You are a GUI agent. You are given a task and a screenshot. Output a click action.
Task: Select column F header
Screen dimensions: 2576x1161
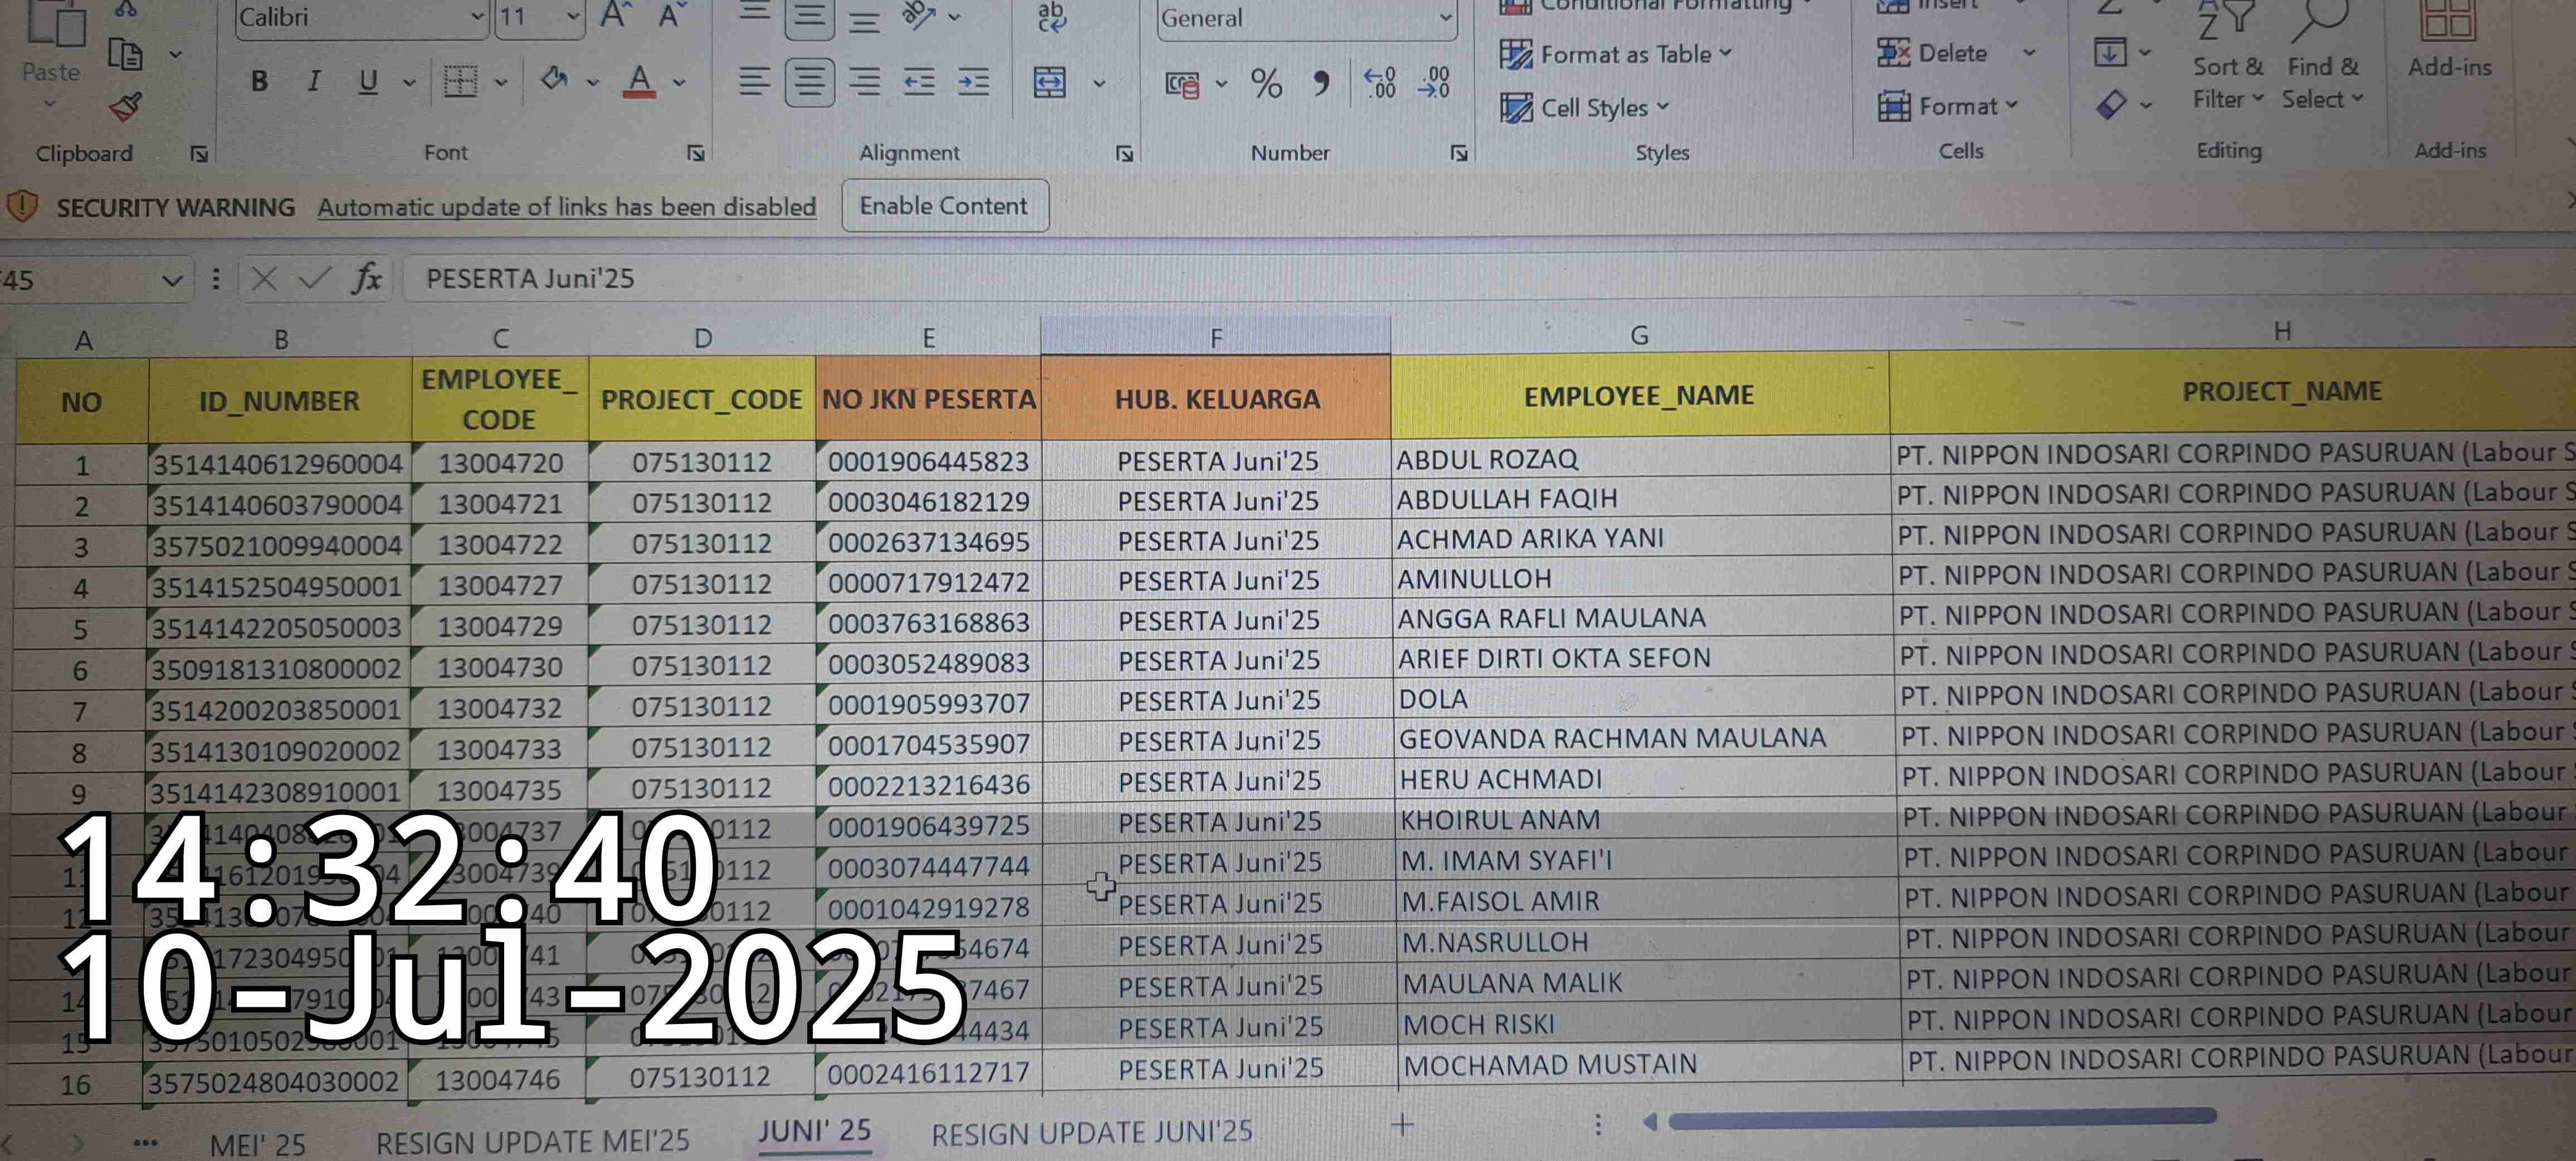point(1215,338)
